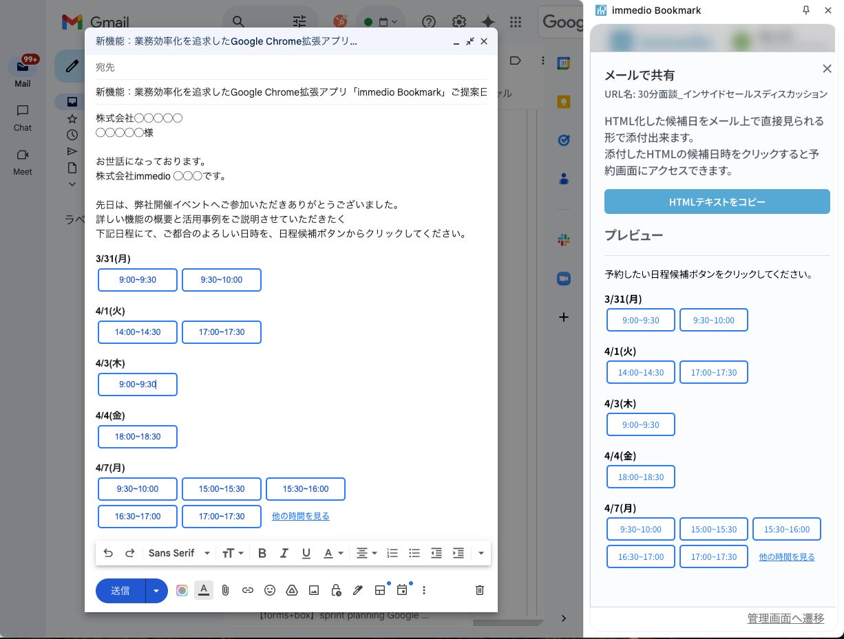This screenshot has height=639, width=844.
Task: Insert signature with the pen icon
Action: 357,590
